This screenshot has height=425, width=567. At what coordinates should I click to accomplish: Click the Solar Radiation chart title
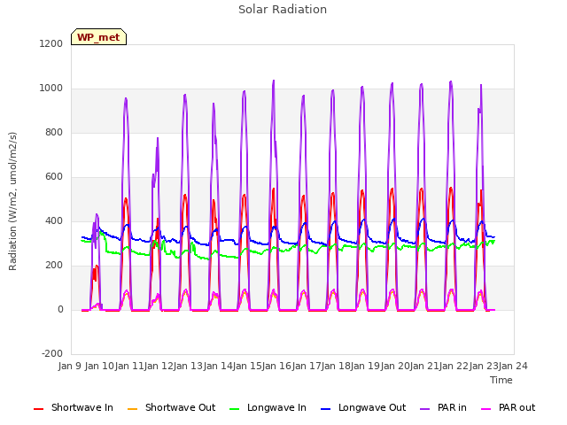(283, 10)
